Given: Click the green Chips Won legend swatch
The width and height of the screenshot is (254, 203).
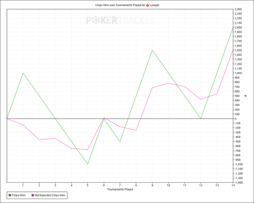Looking at the screenshot, I should 10,195.
